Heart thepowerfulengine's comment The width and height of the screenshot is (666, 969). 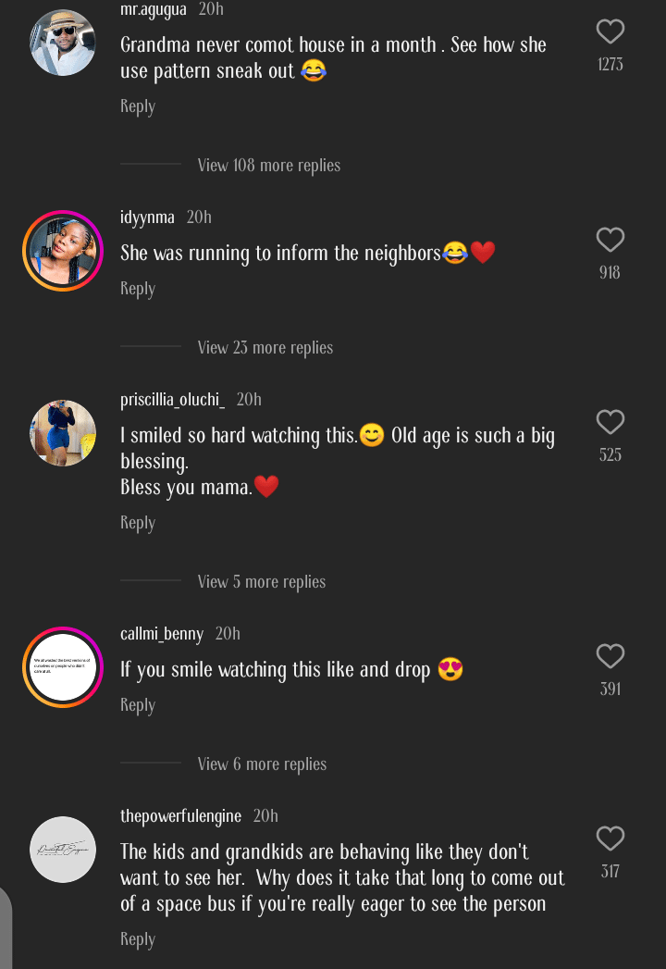610,839
